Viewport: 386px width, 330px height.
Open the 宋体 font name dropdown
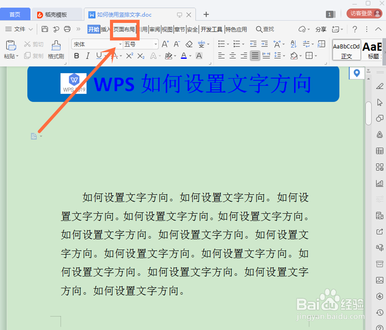(x=120, y=45)
